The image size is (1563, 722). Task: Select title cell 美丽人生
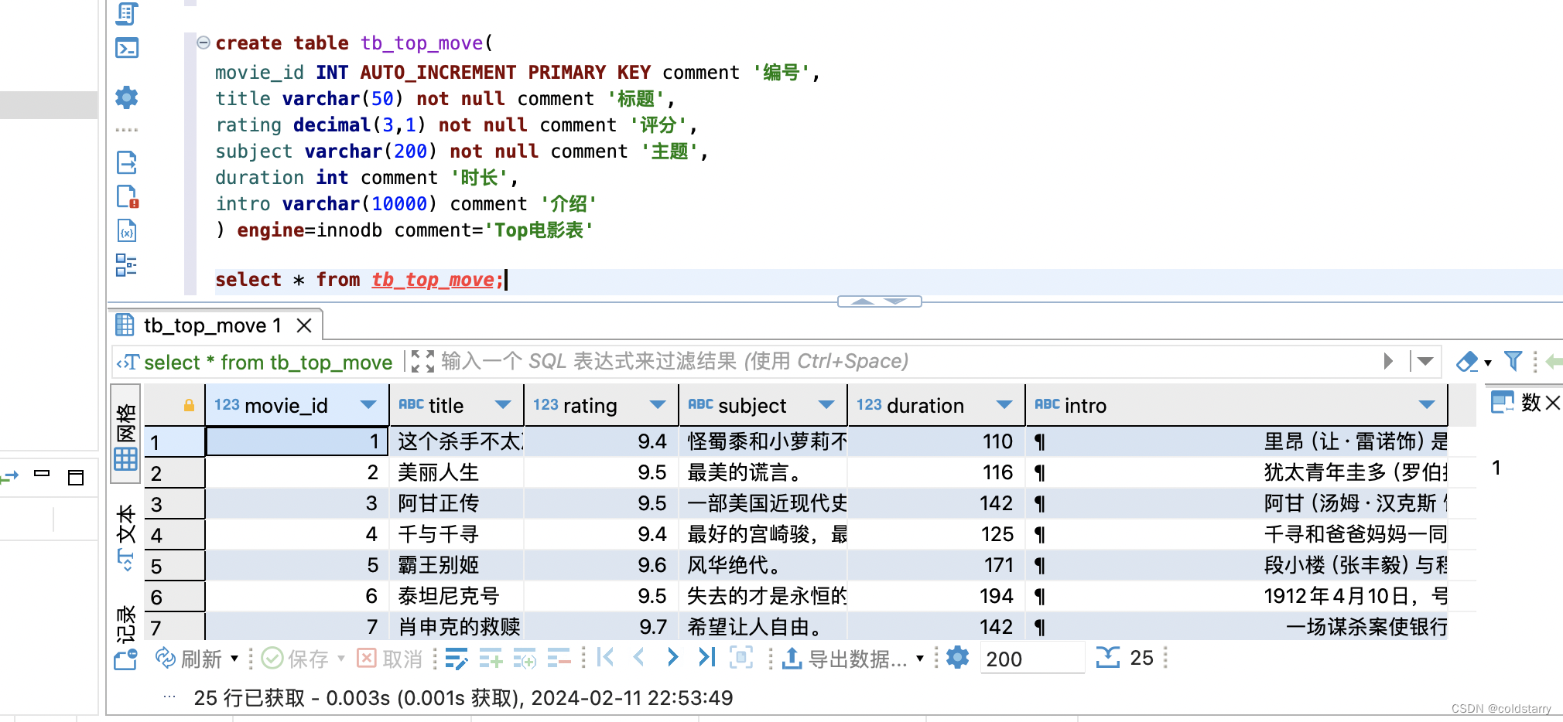click(457, 472)
